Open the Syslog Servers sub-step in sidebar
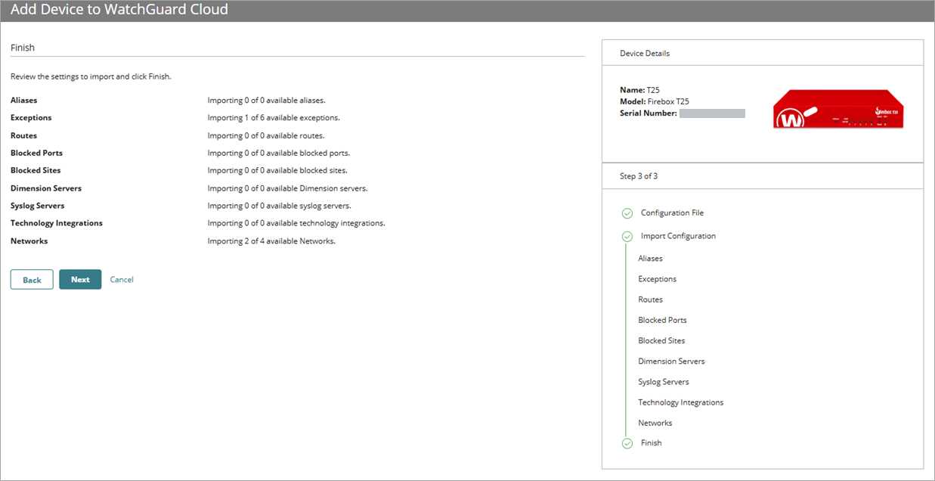The image size is (935, 481). [664, 382]
